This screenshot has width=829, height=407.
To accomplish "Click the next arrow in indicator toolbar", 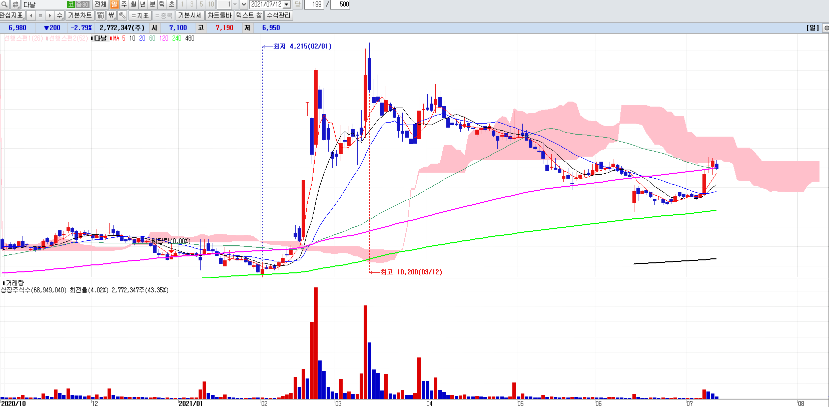I will click(50, 15).
